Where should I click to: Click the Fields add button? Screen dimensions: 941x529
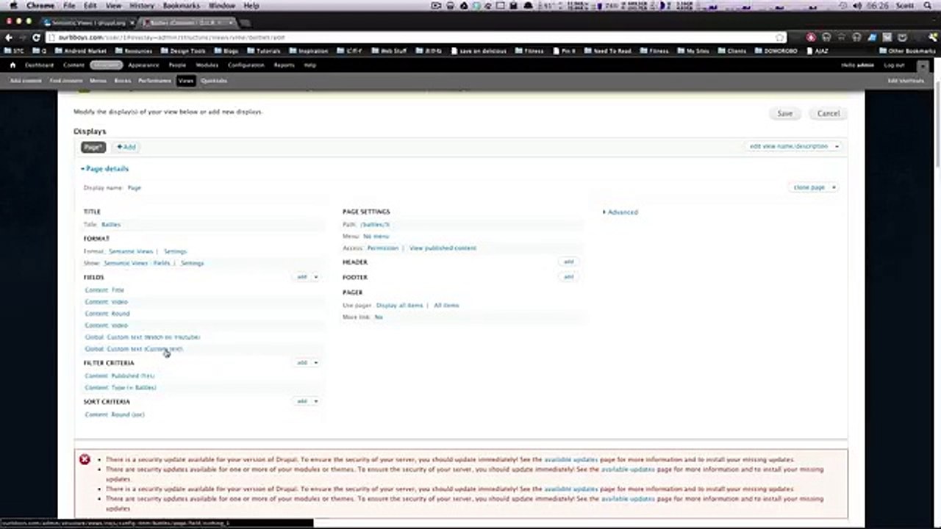click(302, 277)
